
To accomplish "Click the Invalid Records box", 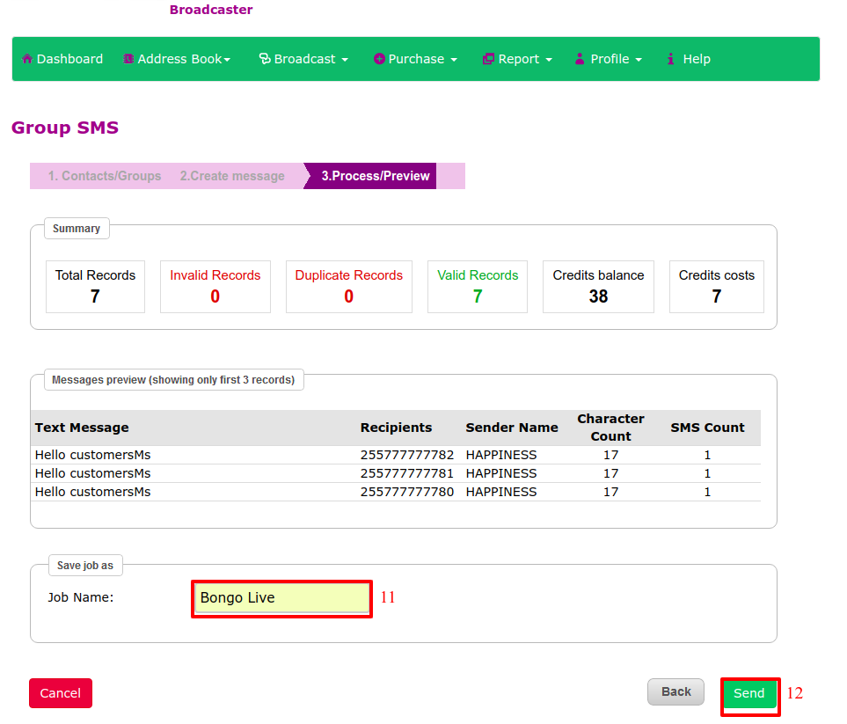I will [x=215, y=287].
